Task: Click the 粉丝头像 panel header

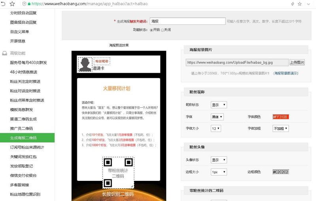Action: (x=246, y=147)
